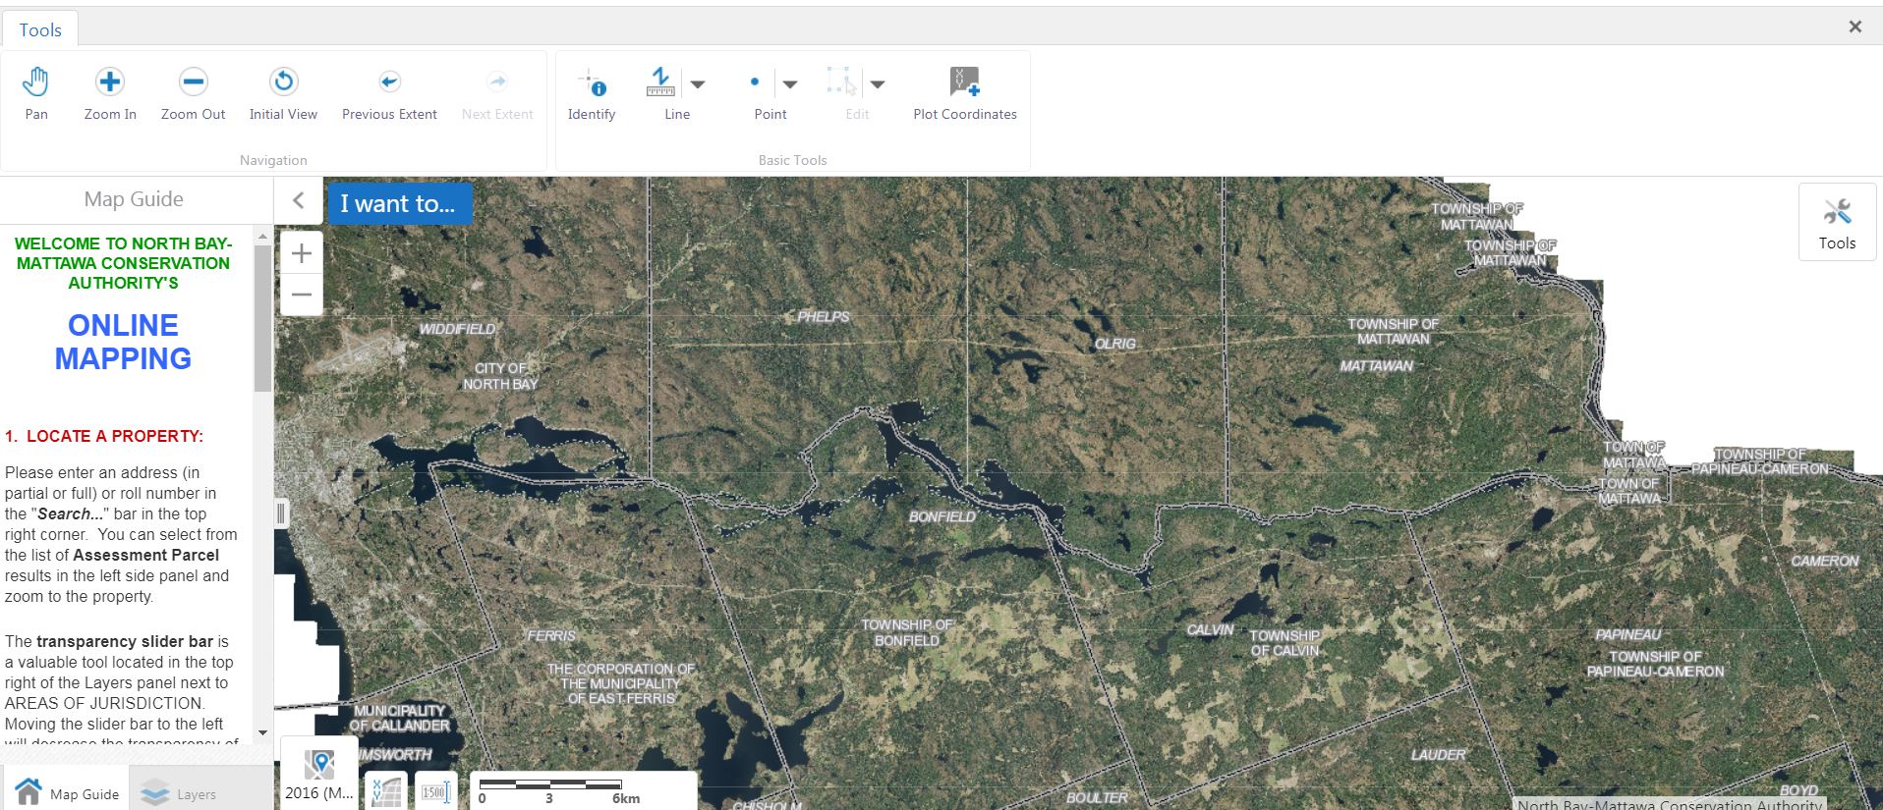Toggle the coordinates display widget
This screenshot has width=1883, height=810.
(386, 791)
